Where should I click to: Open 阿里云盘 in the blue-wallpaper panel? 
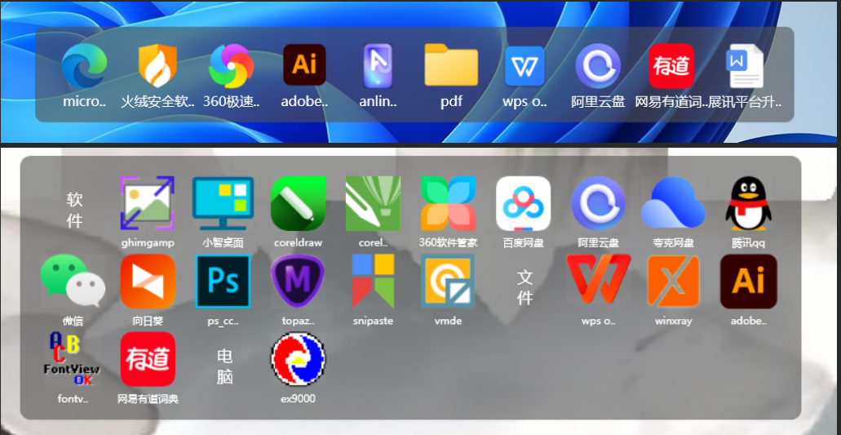(x=598, y=66)
